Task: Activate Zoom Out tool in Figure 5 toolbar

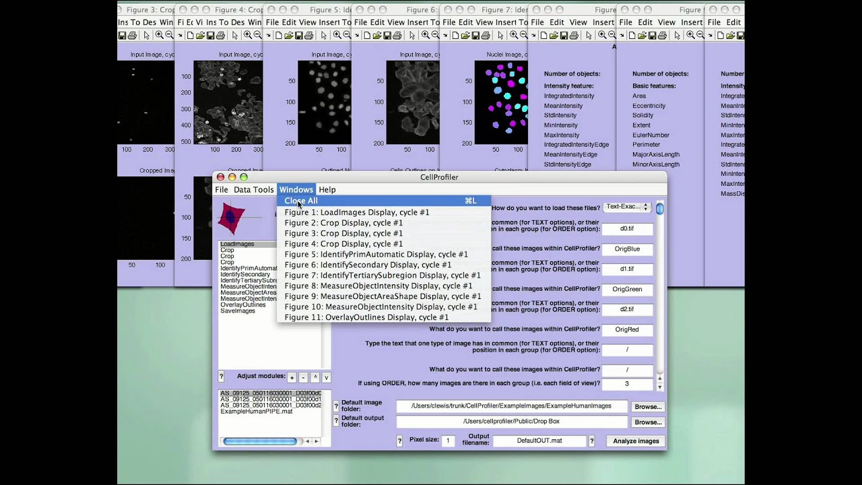Action: (347, 35)
